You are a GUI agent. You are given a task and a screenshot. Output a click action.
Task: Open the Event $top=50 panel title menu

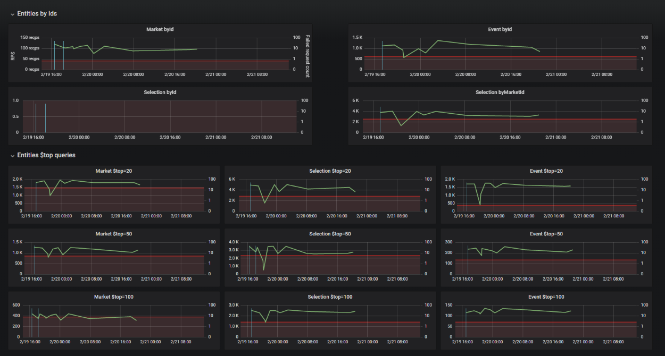pyautogui.click(x=546, y=234)
